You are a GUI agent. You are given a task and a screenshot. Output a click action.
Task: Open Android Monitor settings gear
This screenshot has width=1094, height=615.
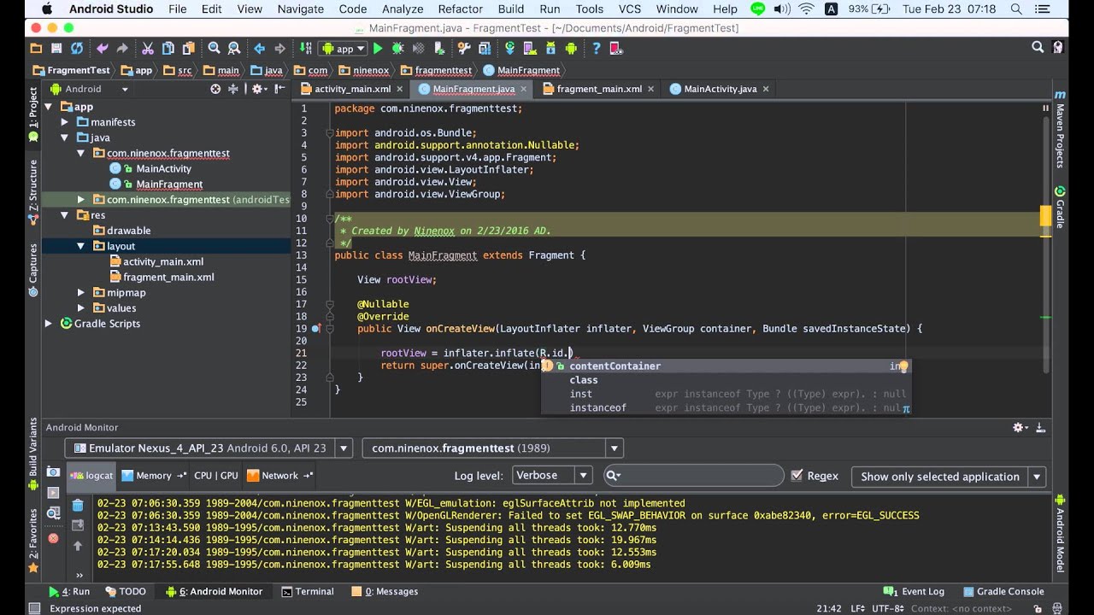coord(1020,427)
